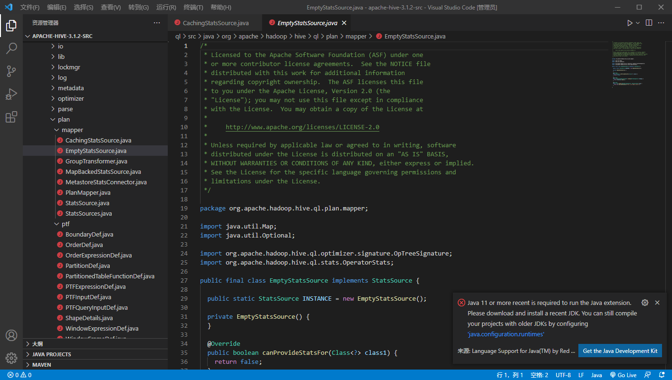The height and width of the screenshot is (380, 672).
Task: Click line number 27 in gutter
Action: [x=184, y=280]
